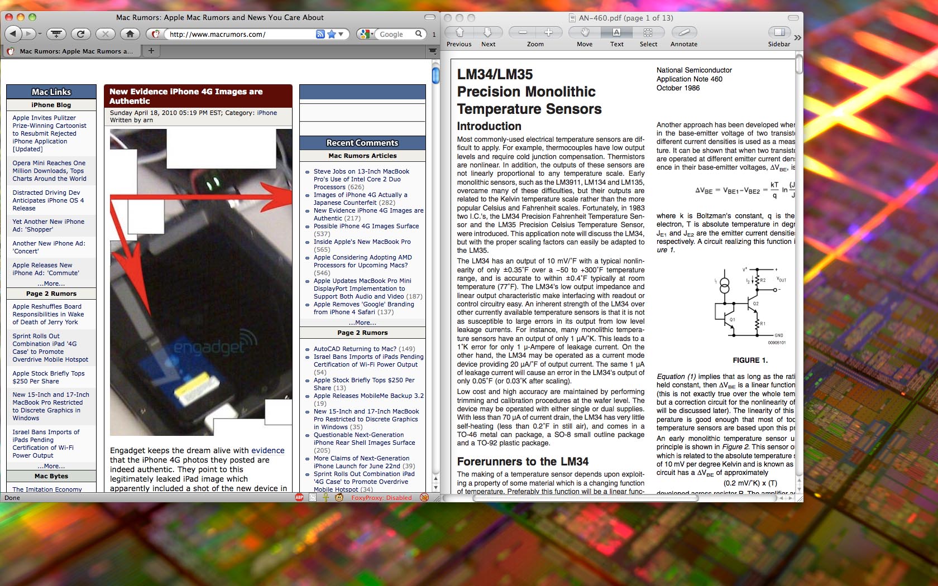Open 'Apple Reshuffles Board Responsibilities' link

(48, 314)
